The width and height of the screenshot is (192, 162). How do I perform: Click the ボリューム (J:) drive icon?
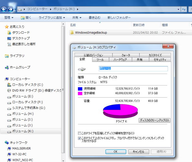[x=9, y=126]
